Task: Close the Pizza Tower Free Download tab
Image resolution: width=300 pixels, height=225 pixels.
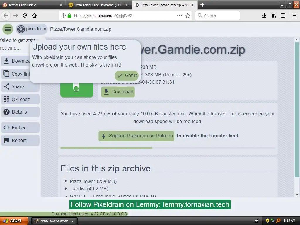Action: [127, 5]
